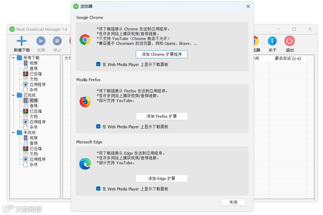Select 音频 under 所有下载

(33, 68)
